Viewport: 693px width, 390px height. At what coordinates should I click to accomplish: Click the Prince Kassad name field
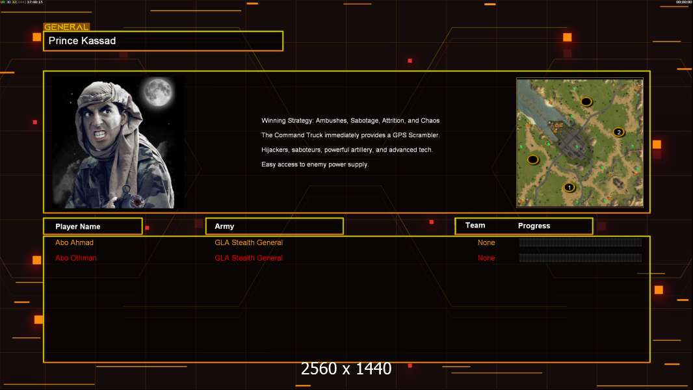pyautogui.click(x=163, y=41)
